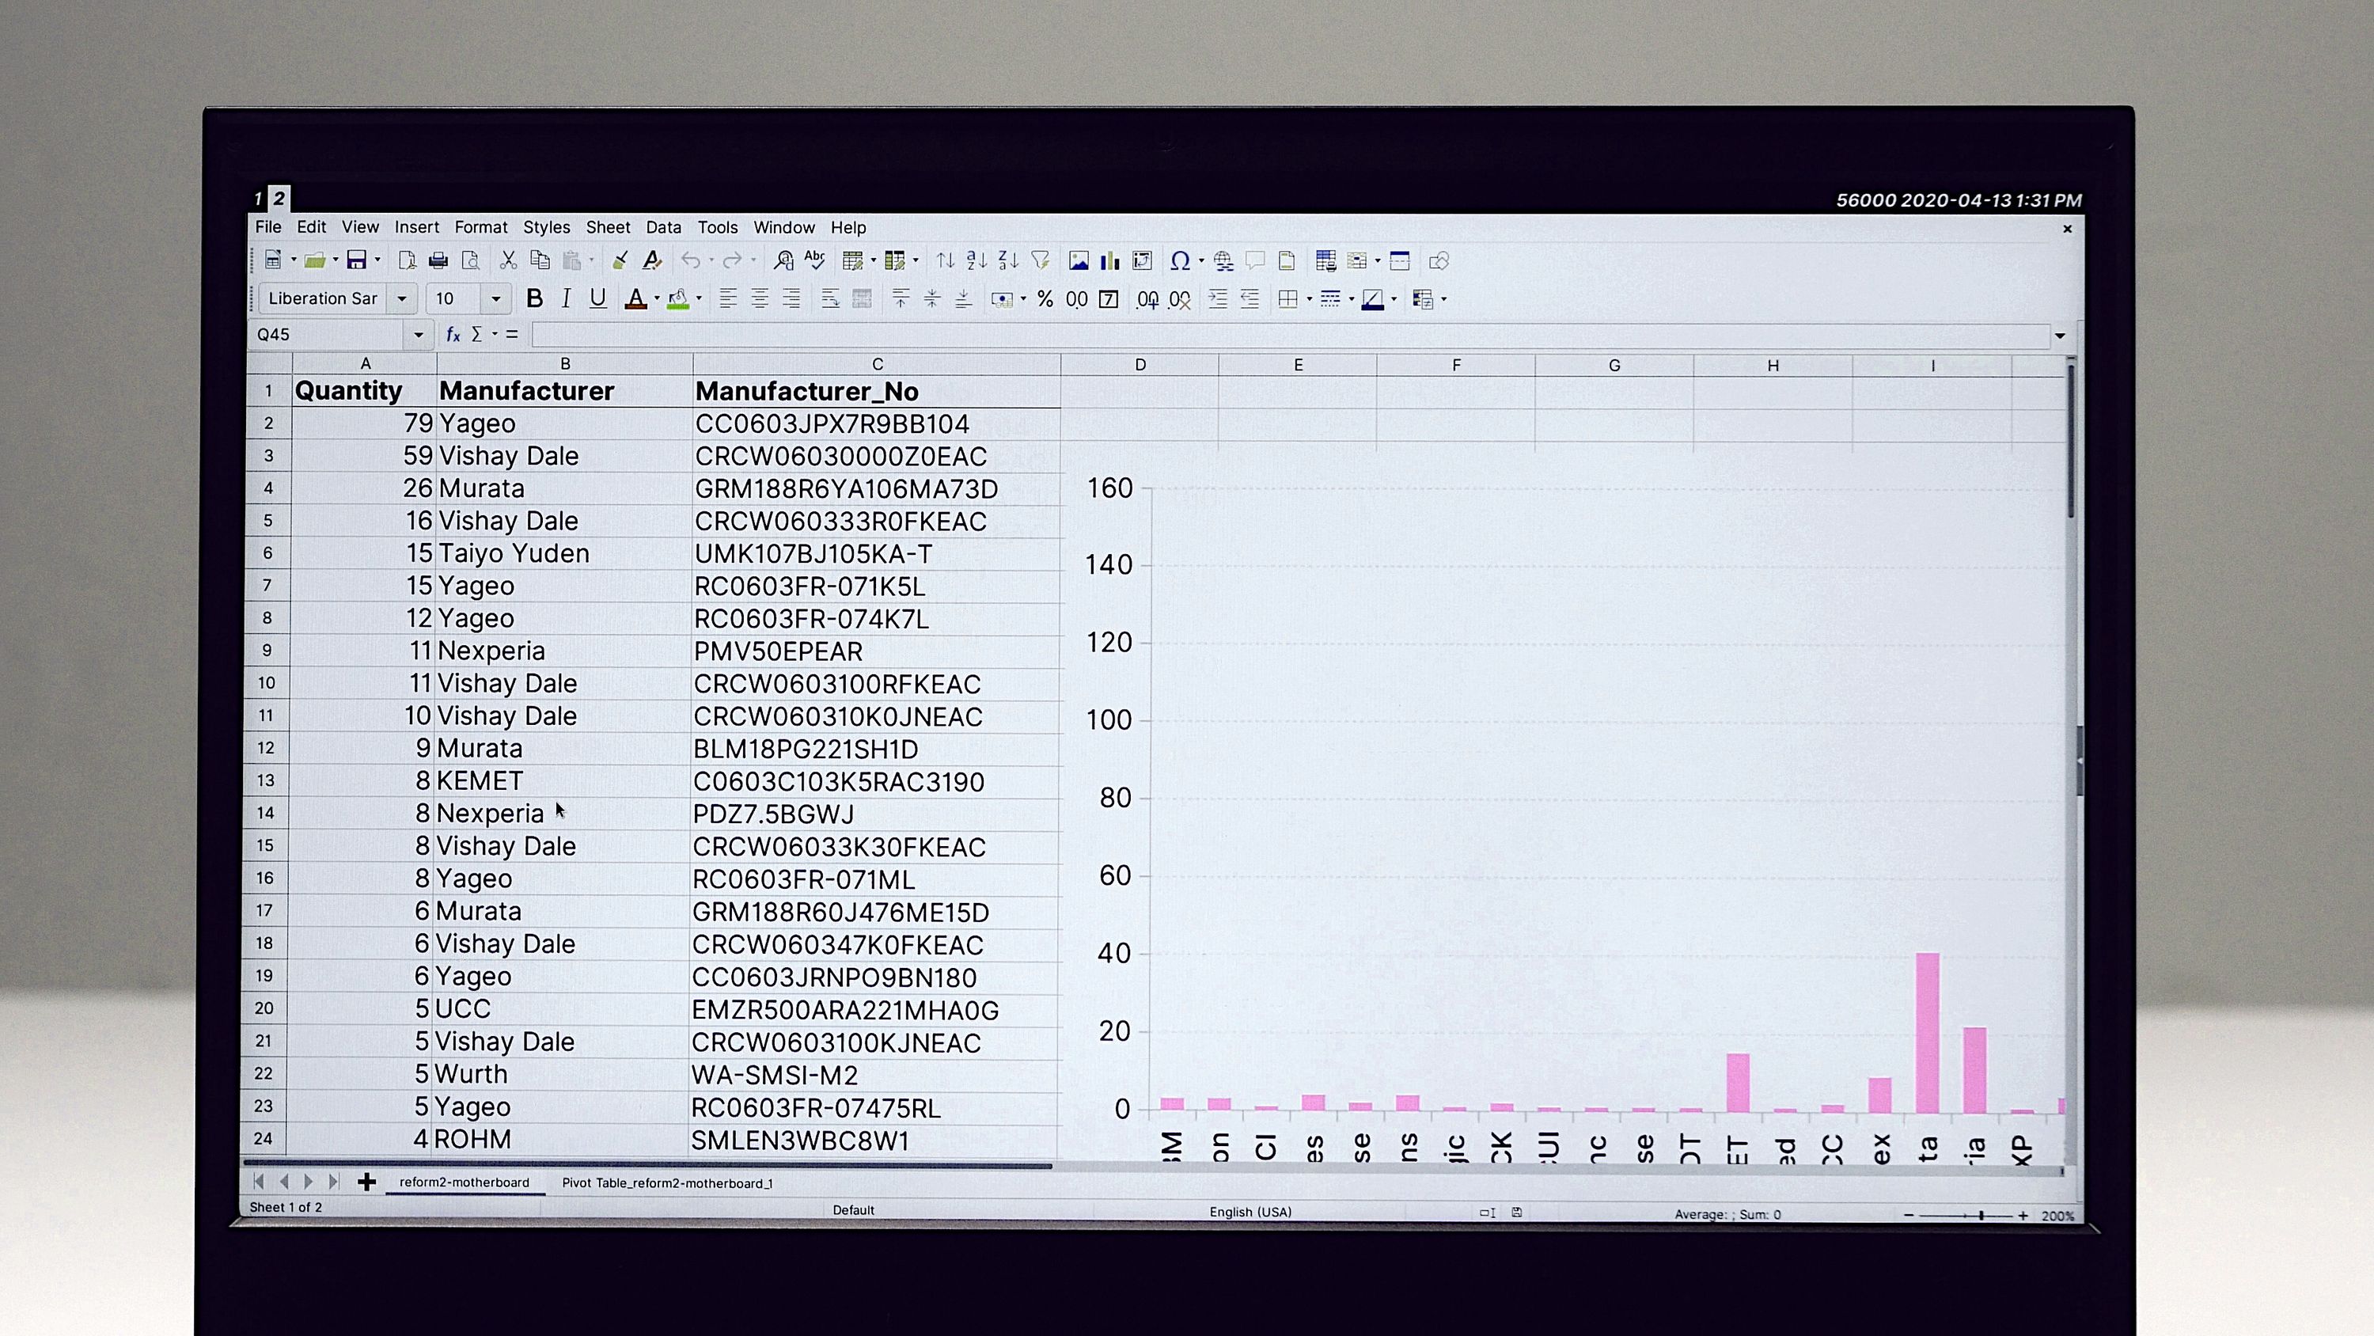Screen dimensions: 2374x1336
Task: Open the AutoFilter funnel icon
Action: tap(1041, 261)
